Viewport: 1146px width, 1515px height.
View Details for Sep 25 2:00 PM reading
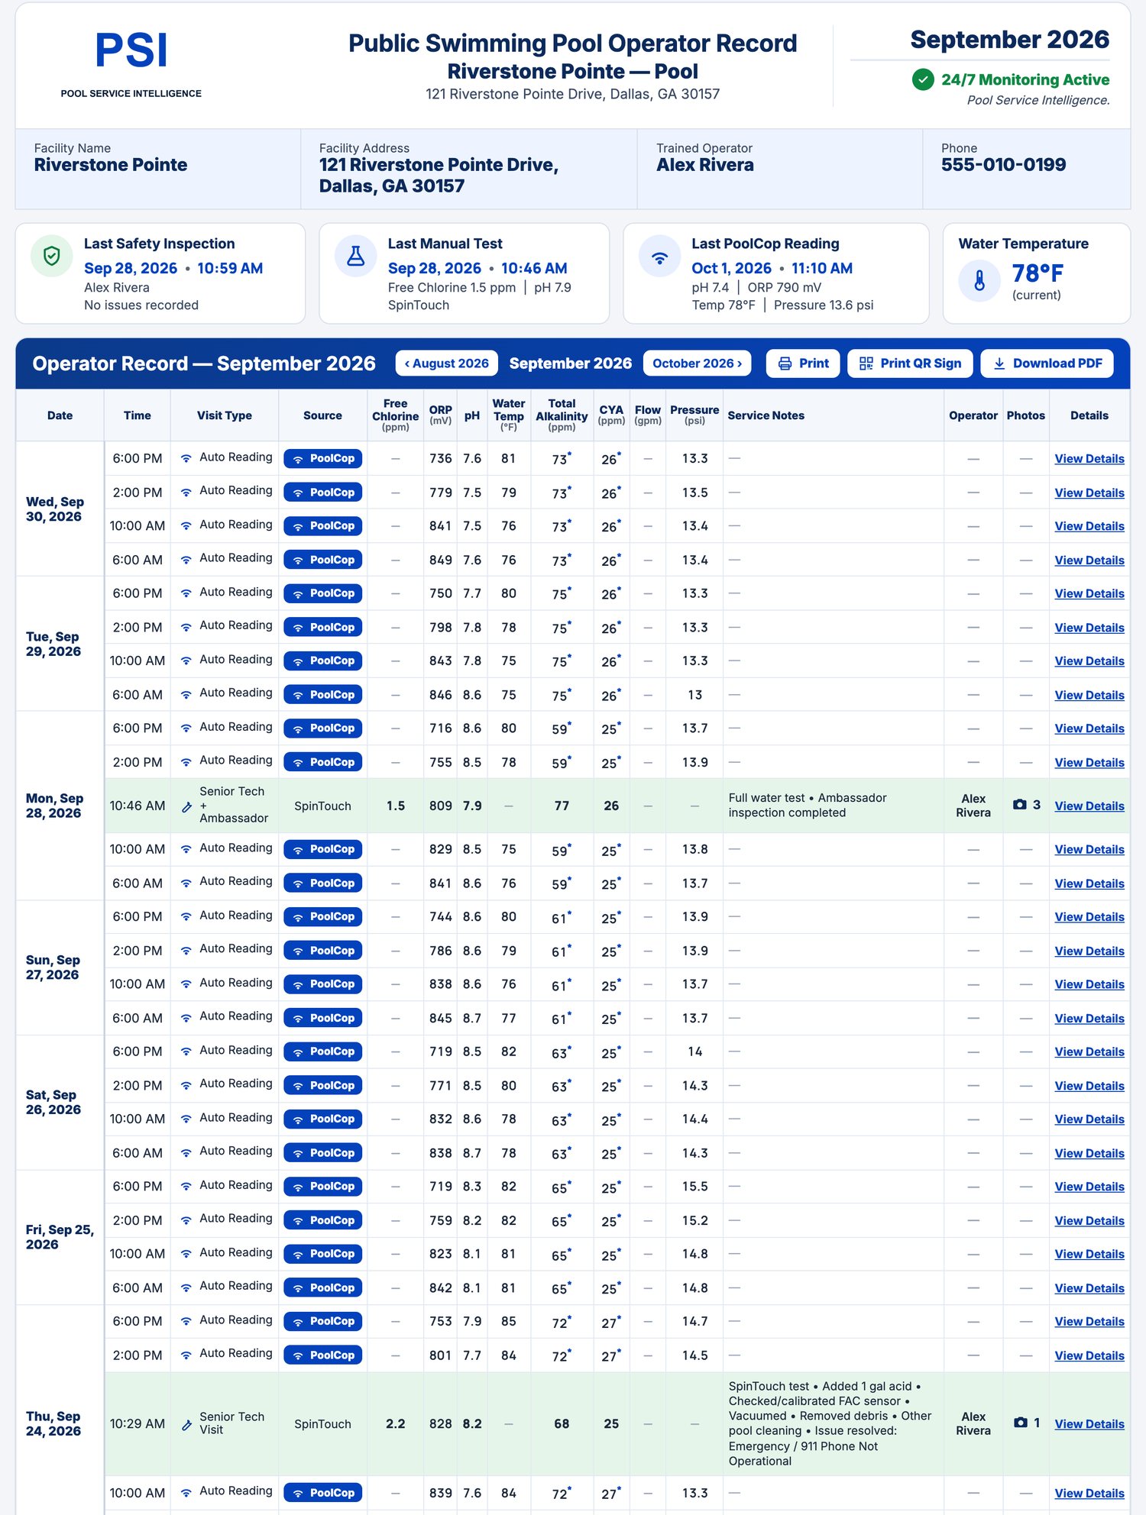tap(1089, 1221)
